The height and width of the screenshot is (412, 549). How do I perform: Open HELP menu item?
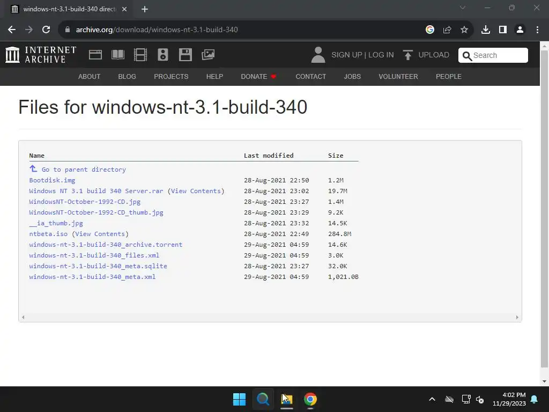pos(214,76)
